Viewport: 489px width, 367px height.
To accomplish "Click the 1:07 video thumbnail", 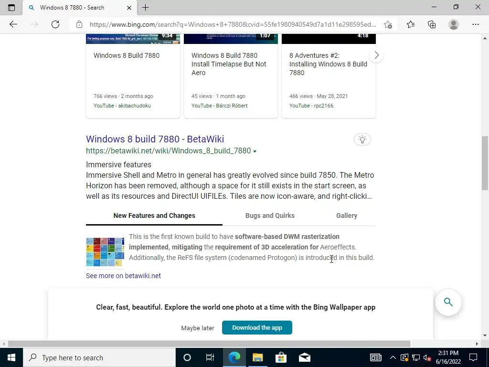I will click(x=231, y=39).
